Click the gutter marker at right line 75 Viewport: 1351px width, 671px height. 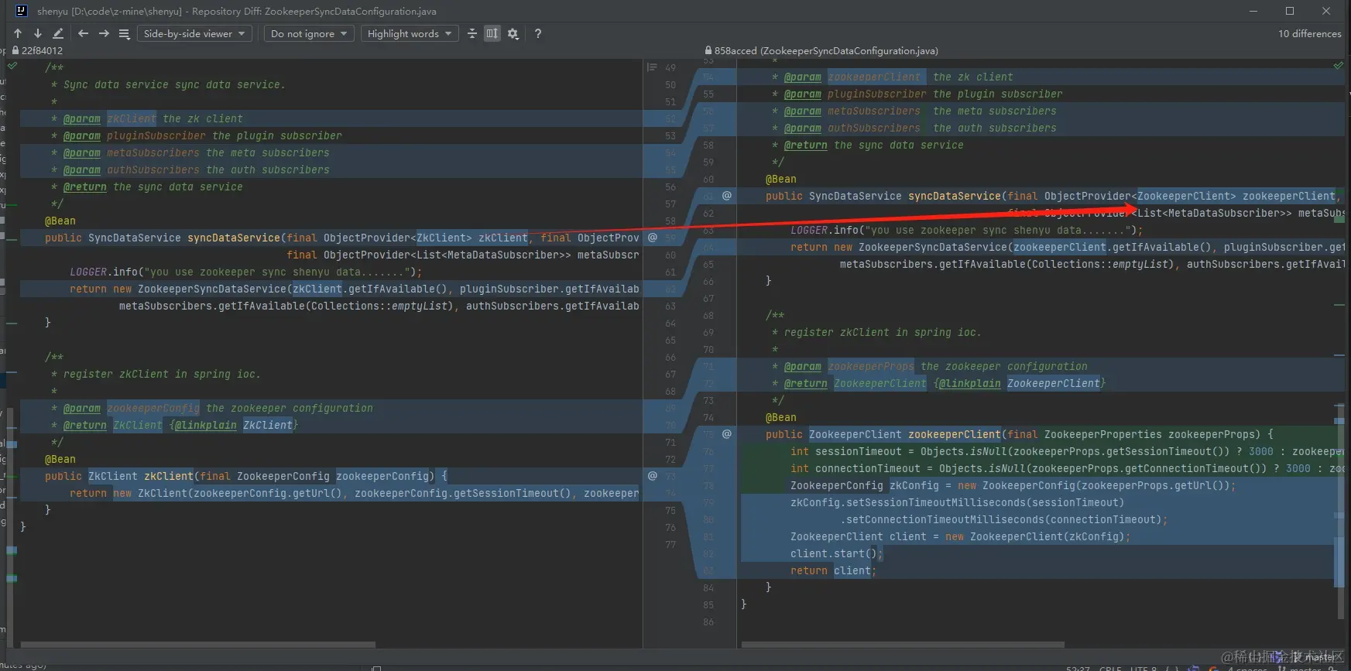click(726, 434)
